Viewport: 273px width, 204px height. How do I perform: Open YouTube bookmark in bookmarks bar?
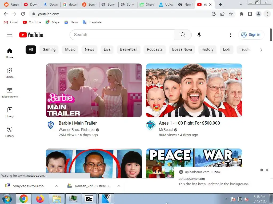pos(32,22)
